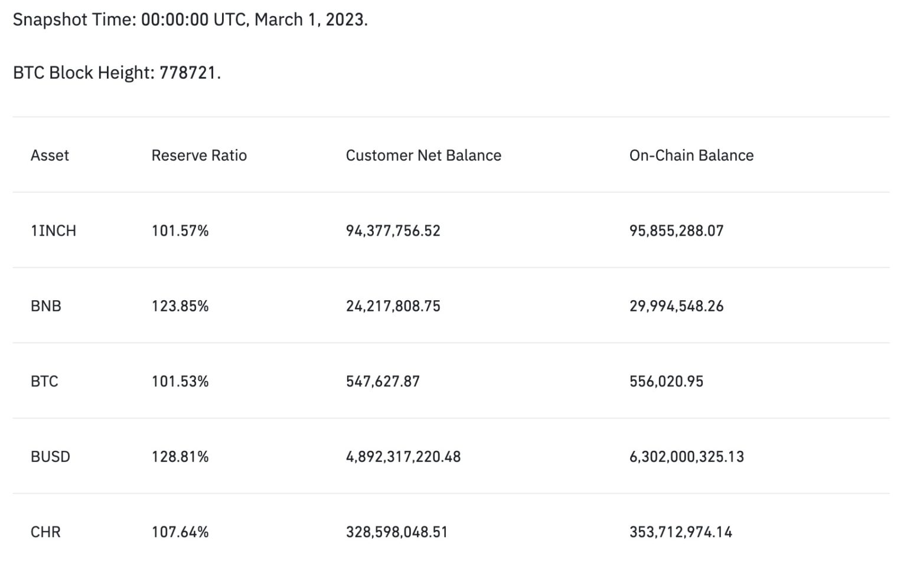Select the 1INCH asset name
The image size is (907, 566).
coord(53,230)
